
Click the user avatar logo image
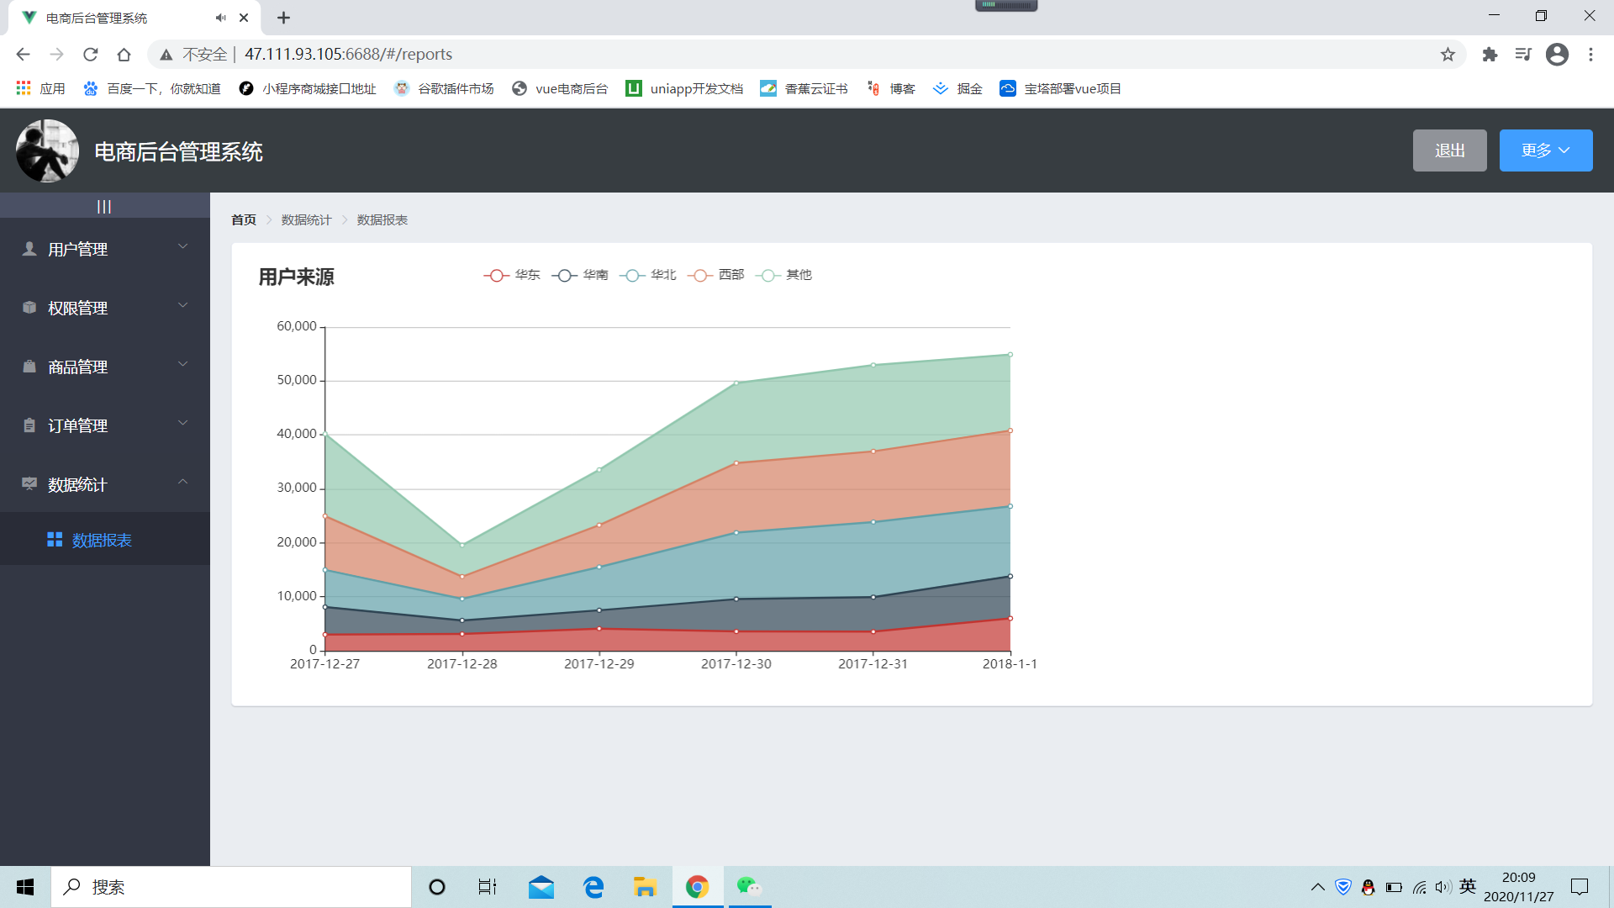[x=47, y=151]
